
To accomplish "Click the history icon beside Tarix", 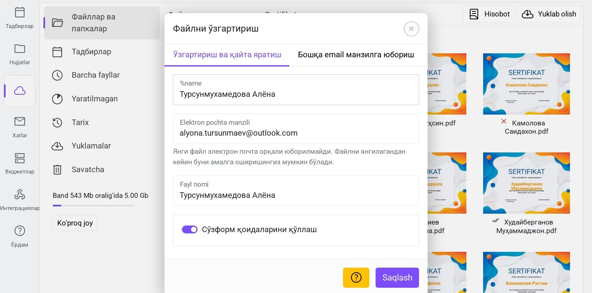I will tap(57, 122).
